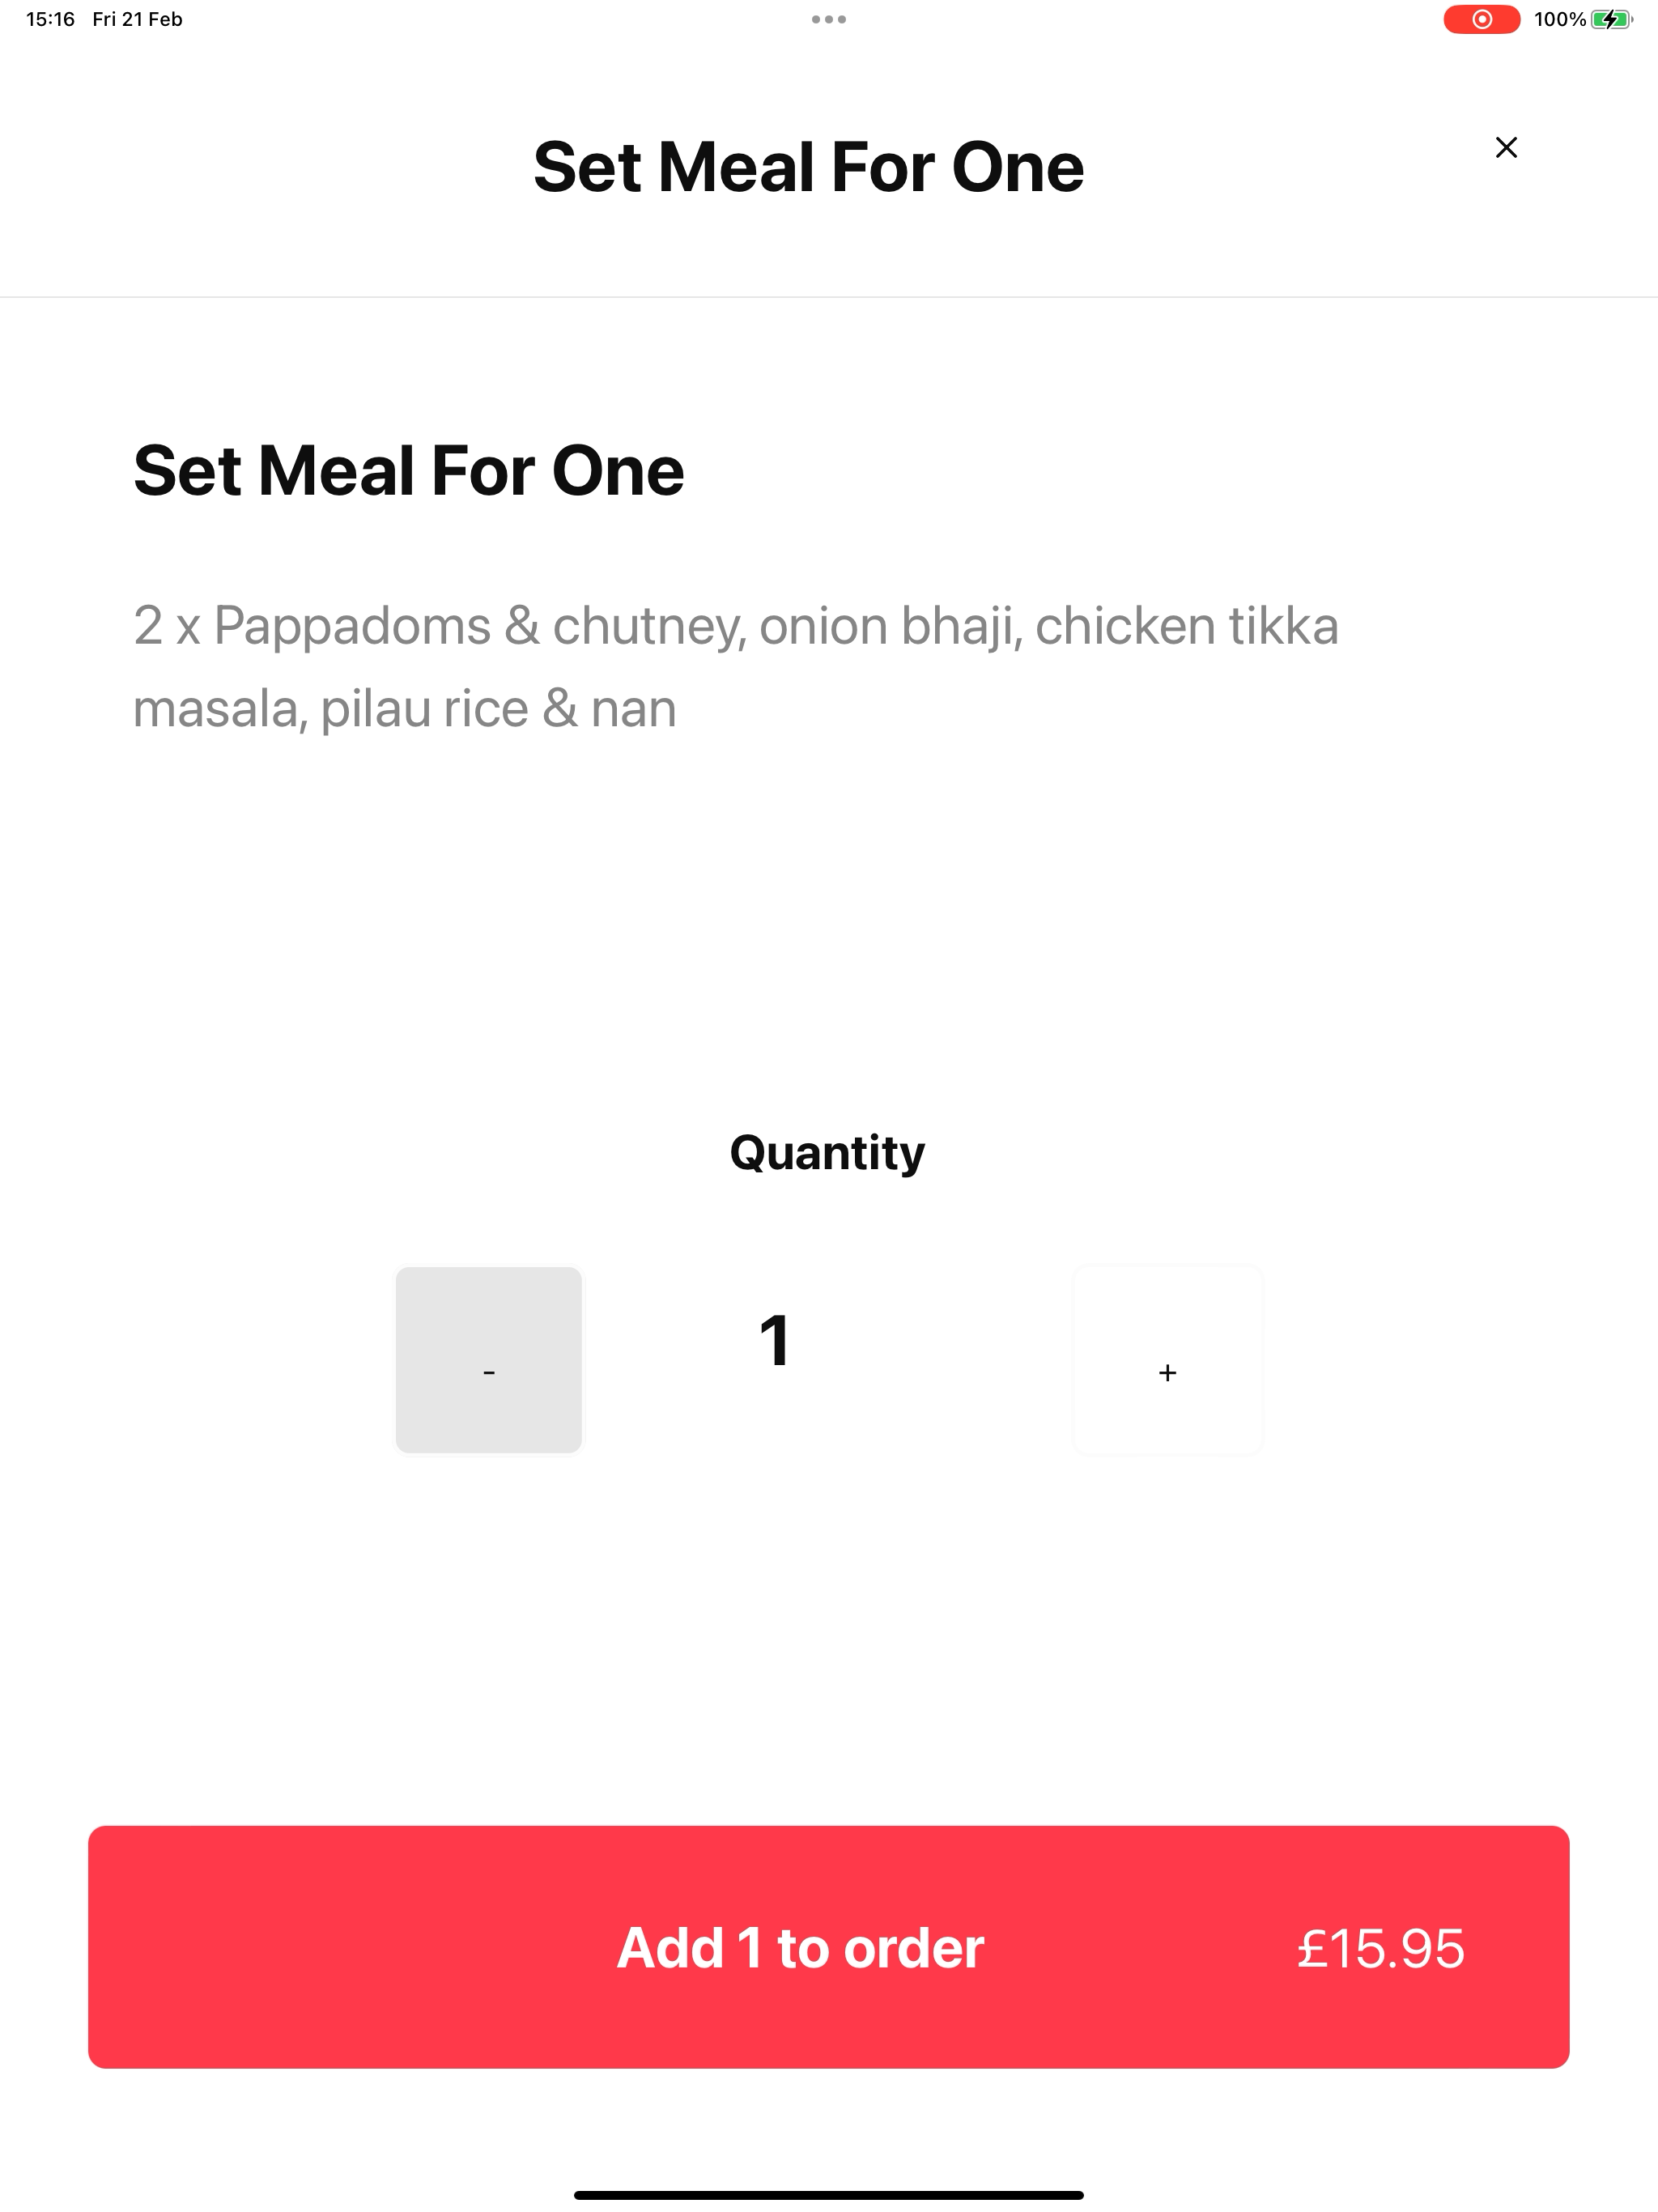This screenshot has width=1658, height=2212.
Task: Tap the header divider line under the title
Action: pyautogui.click(x=828, y=297)
